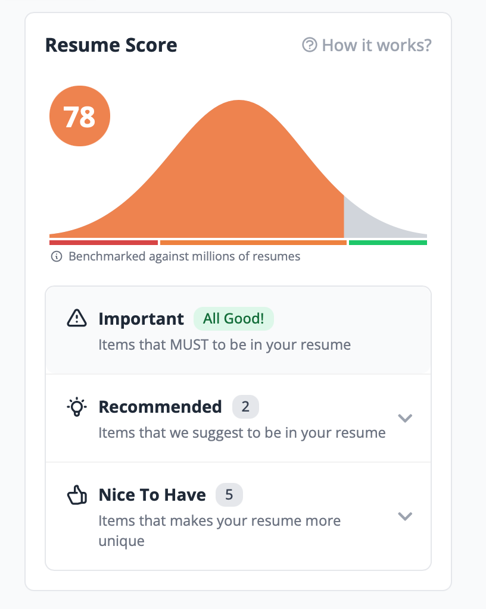Viewport: 486px width, 609px height.
Task: Click the red low-score range bar
Action: click(x=103, y=243)
